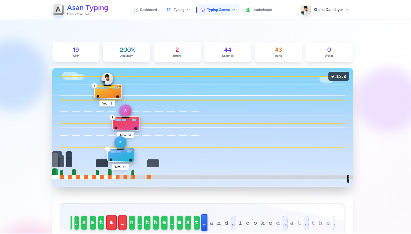
Task: Expand the Typing menu chevron
Action: [188, 10]
